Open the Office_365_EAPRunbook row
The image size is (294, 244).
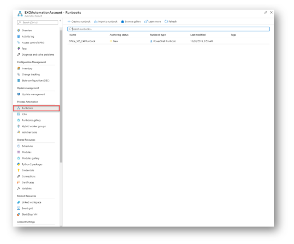point(168,41)
